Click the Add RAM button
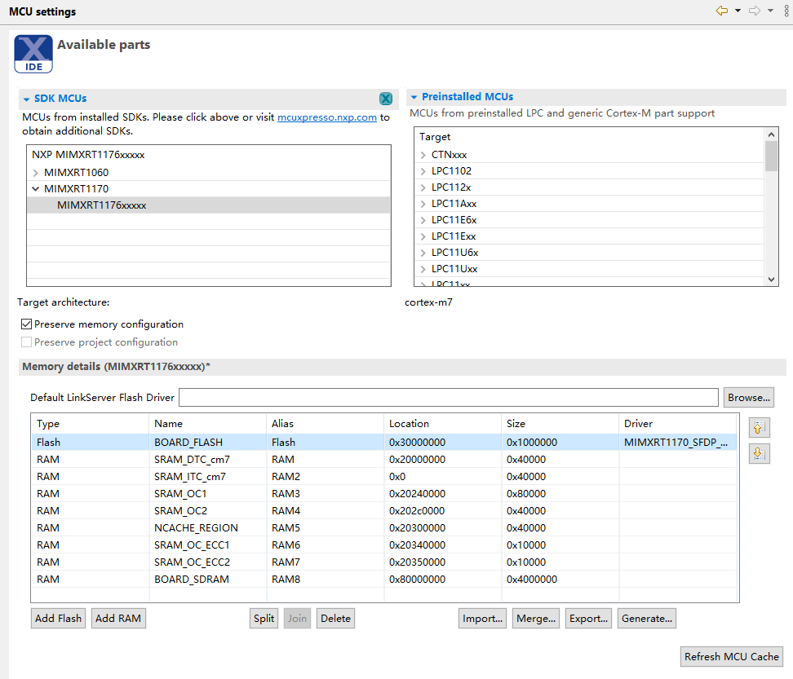 click(118, 619)
